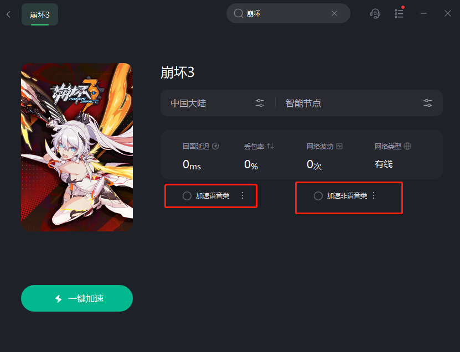The height and width of the screenshot is (352, 460).
Task: Click the 回国延迟 gauge icon
Action: point(215,146)
